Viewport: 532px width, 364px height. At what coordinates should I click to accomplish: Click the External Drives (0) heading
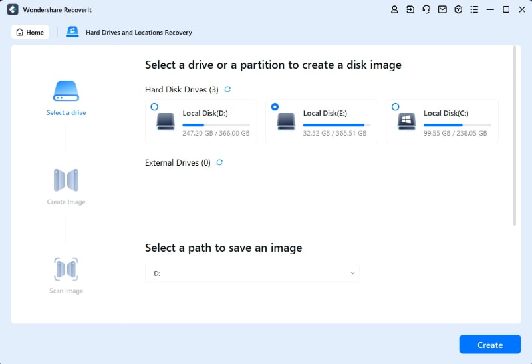point(178,163)
